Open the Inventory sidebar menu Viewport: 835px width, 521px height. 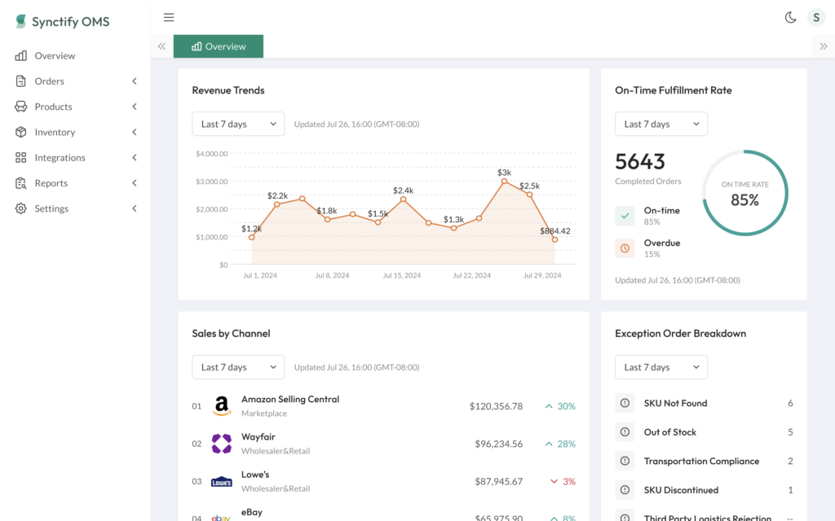(x=74, y=132)
